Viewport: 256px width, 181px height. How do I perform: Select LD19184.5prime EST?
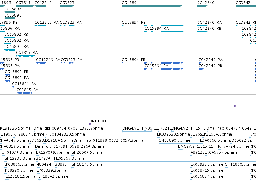[45, 143]
